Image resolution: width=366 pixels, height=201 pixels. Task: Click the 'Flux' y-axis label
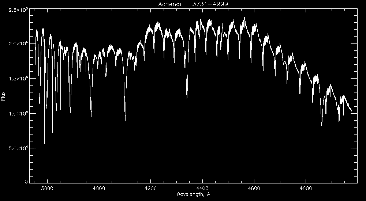[3, 96]
